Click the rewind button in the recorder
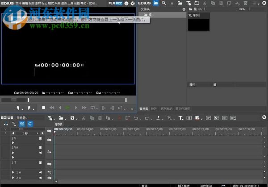The image size is (268, 187). tap(52, 108)
